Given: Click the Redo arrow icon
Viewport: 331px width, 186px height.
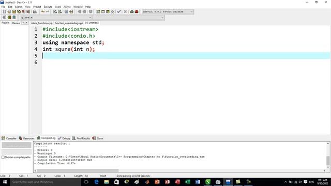Looking at the screenshot, I should tap(48, 12).
